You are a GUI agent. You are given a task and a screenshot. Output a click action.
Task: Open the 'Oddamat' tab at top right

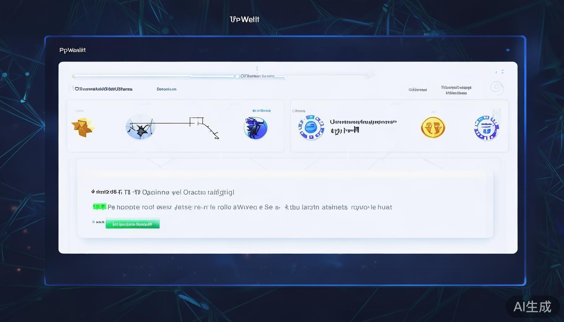click(418, 90)
